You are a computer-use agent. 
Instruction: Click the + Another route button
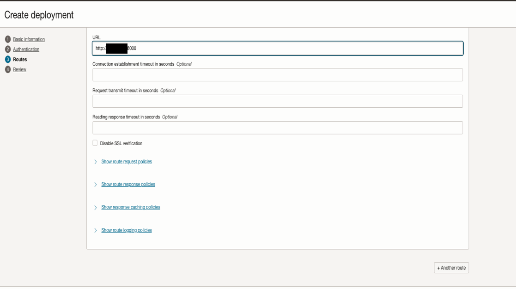pyautogui.click(x=451, y=267)
